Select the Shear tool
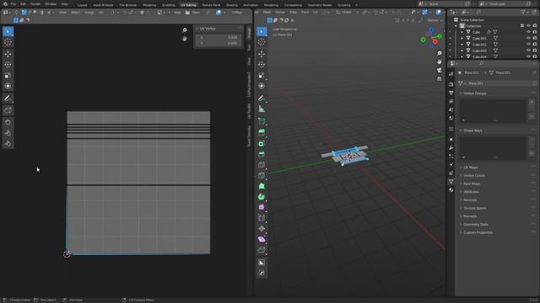 262,239
